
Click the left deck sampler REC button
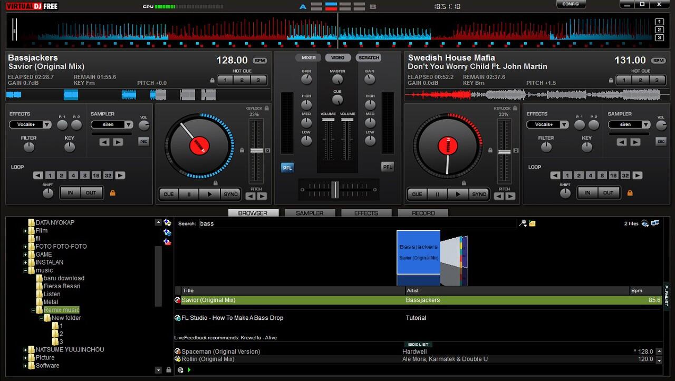143,141
